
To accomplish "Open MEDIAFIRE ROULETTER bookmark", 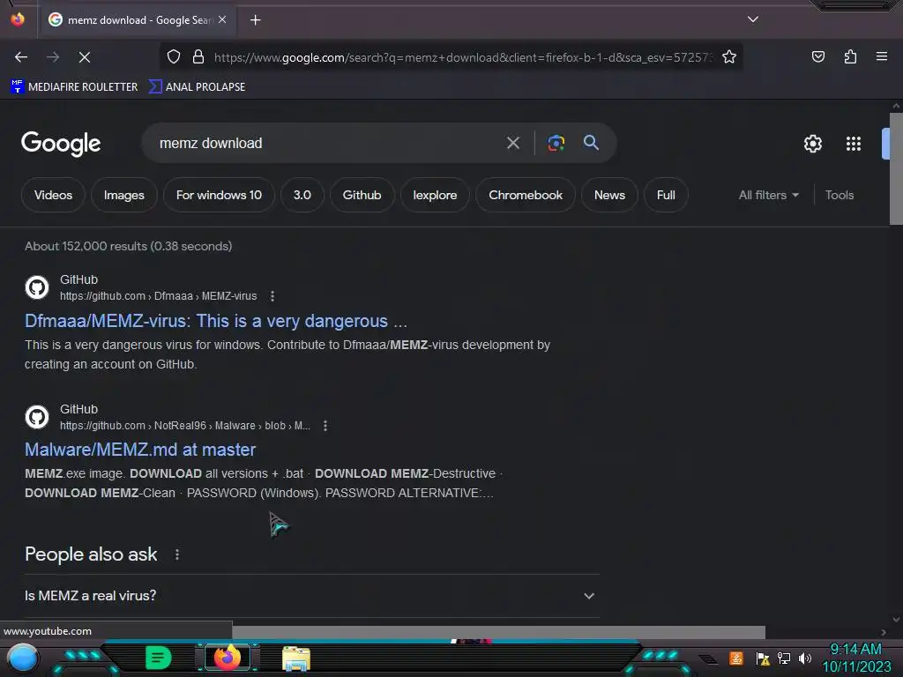I will pos(74,87).
